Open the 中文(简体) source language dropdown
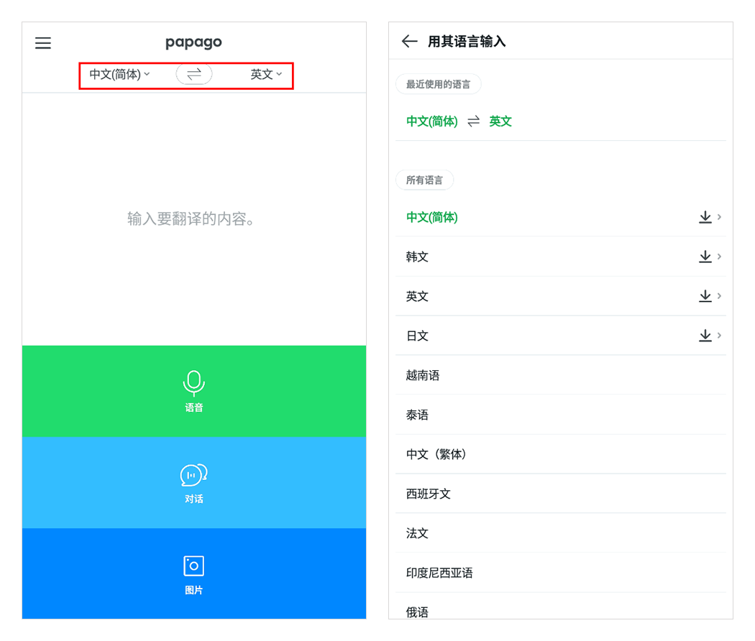This screenshot has height=641, width=755. tap(119, 74)
